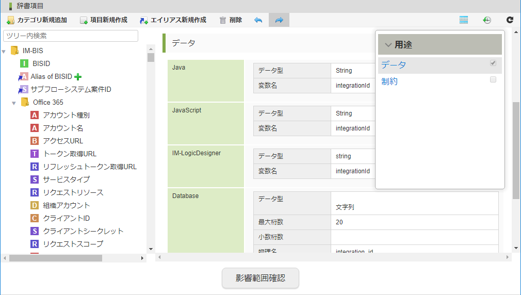Collapse the IM-BIS tree node

(4, 51)
